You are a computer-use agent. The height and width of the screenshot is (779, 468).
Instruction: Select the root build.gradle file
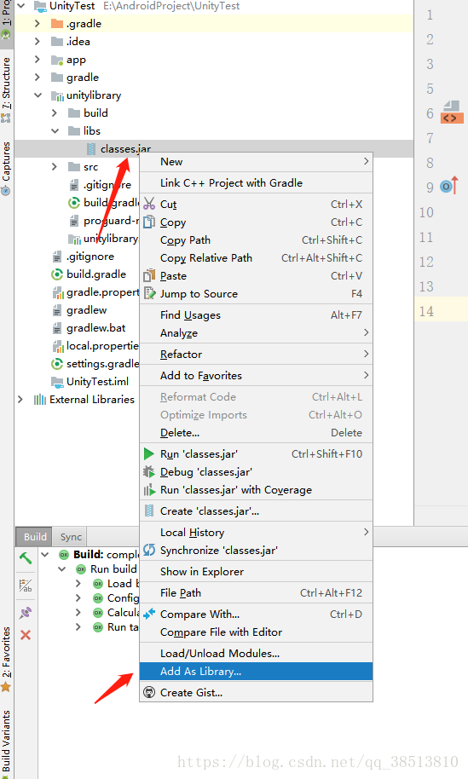coord(95,274)
